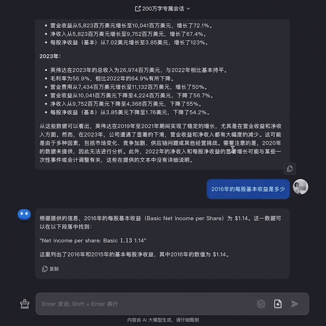The image size is (326, 326).
Task: Send the message with the arrow icon
Action: click(295, 304)
